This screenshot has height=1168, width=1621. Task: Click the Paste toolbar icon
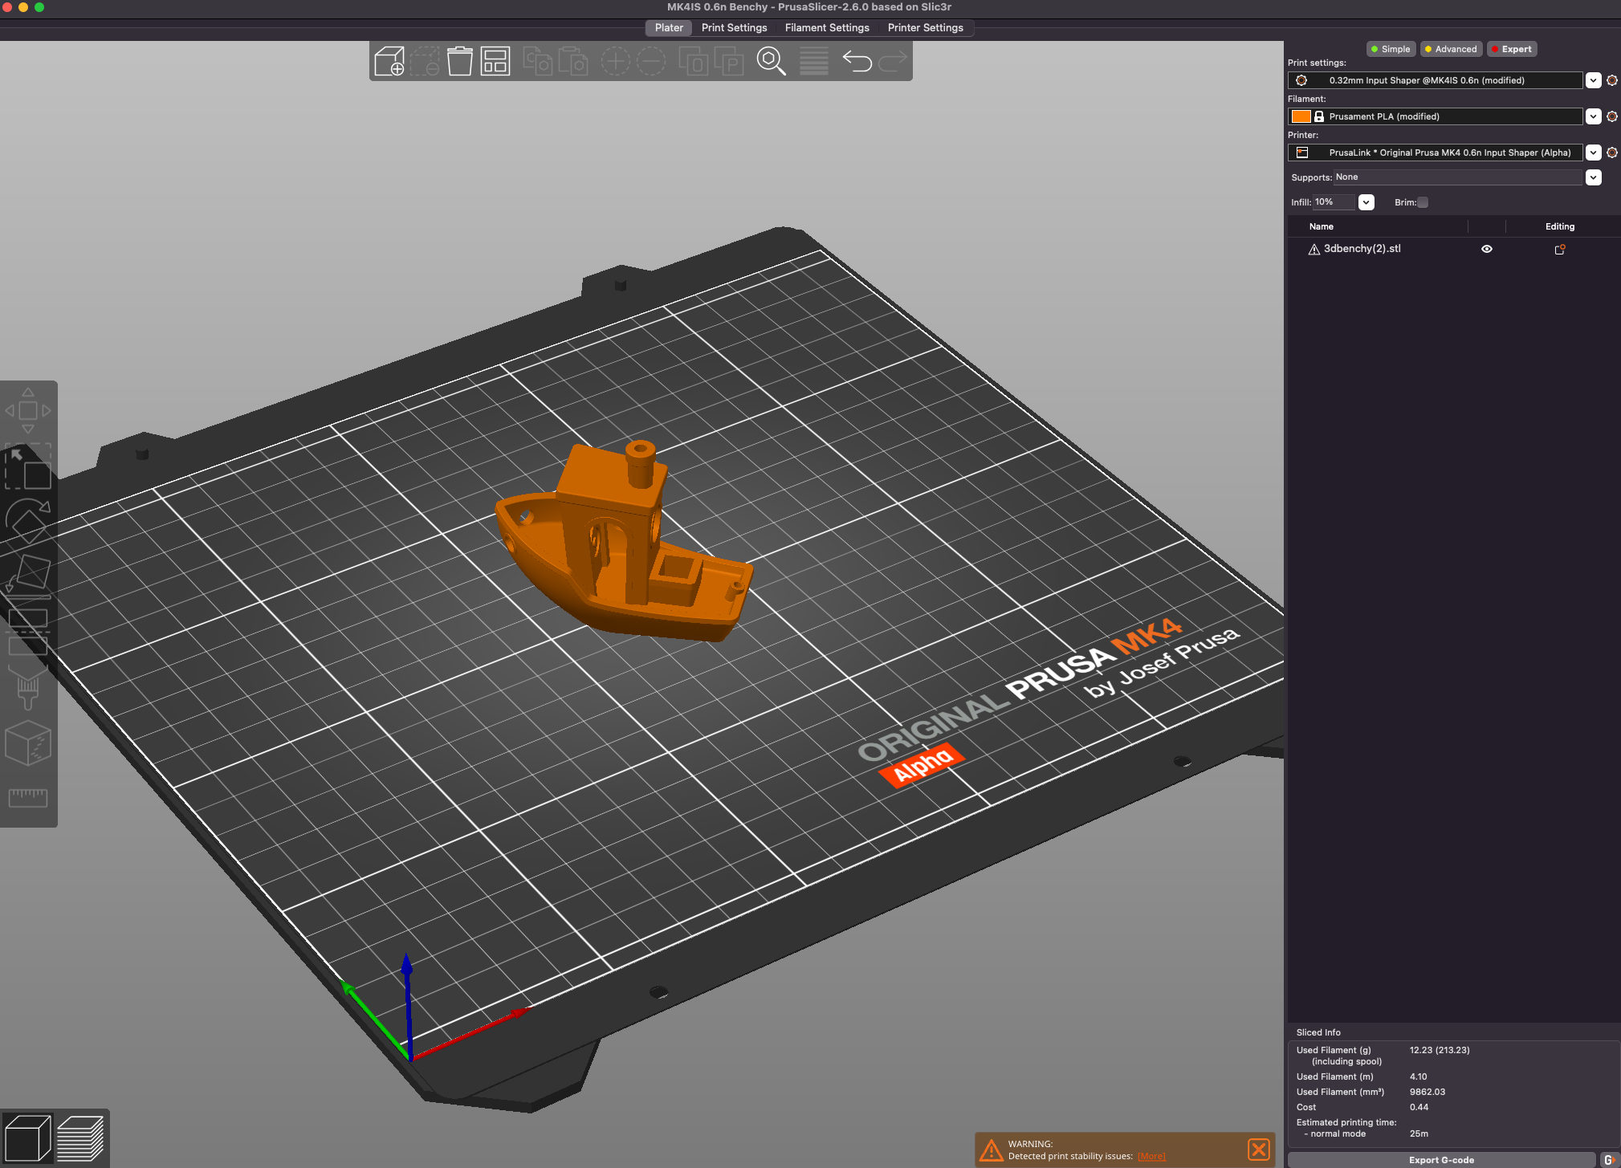click(572, 61)
